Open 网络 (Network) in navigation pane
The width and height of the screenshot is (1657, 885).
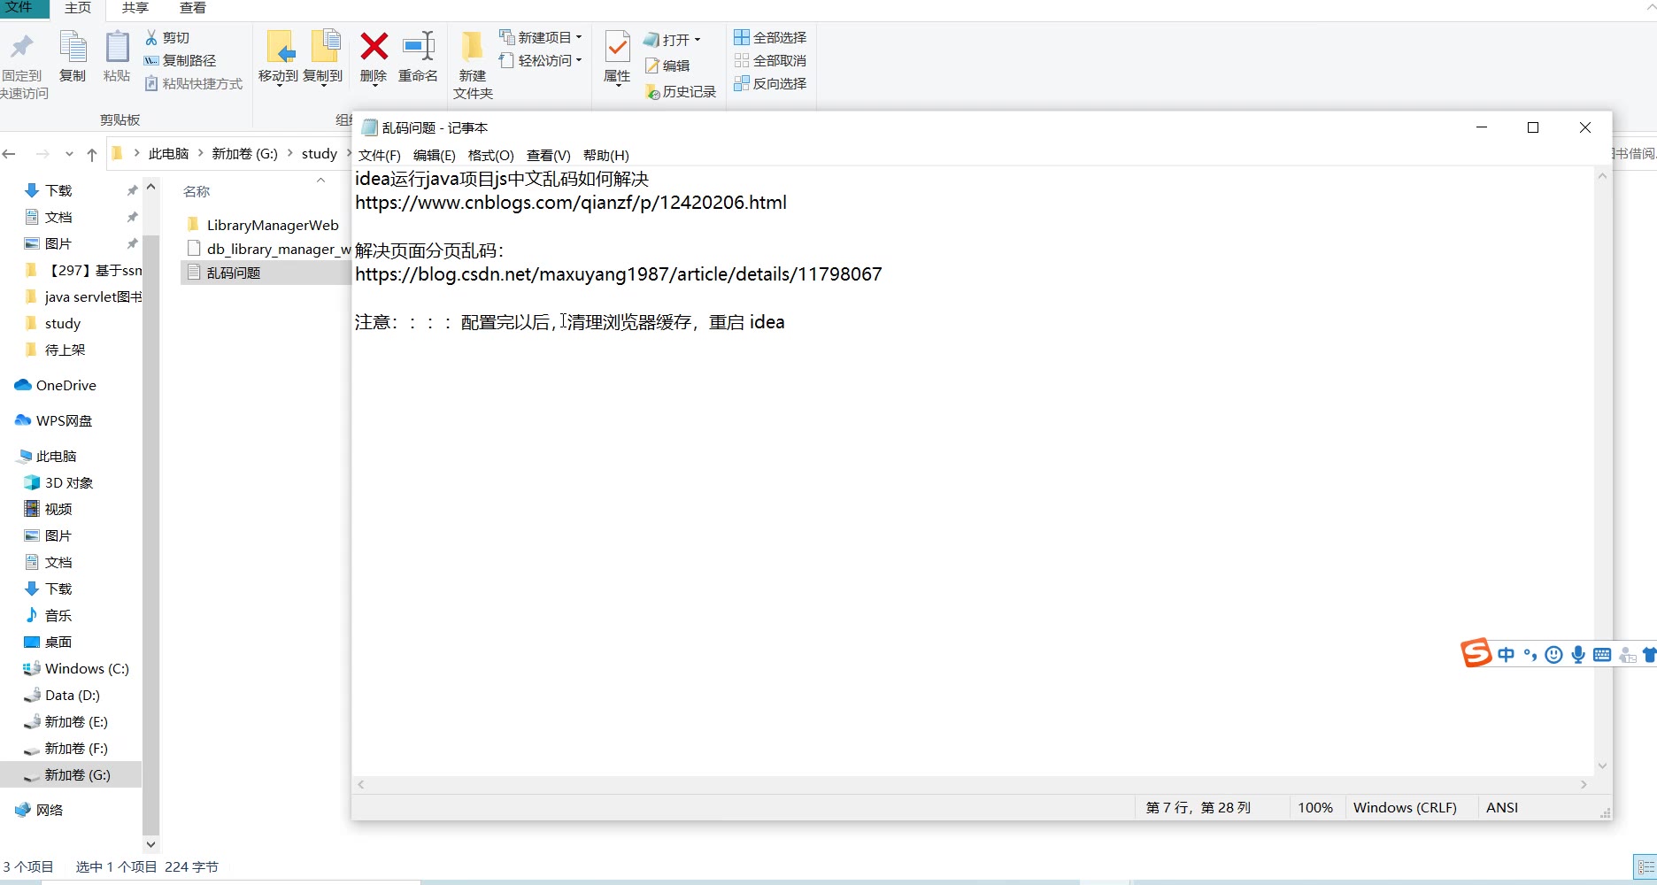click(40, 810)
